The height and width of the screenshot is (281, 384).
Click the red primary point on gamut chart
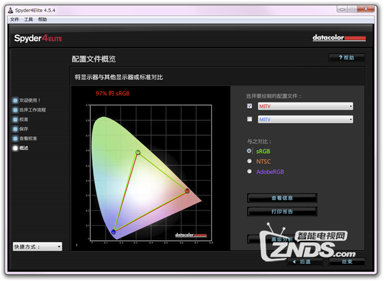187,191
